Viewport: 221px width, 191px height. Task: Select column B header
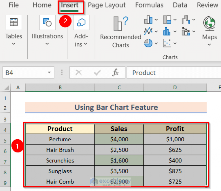pos(60,88)
